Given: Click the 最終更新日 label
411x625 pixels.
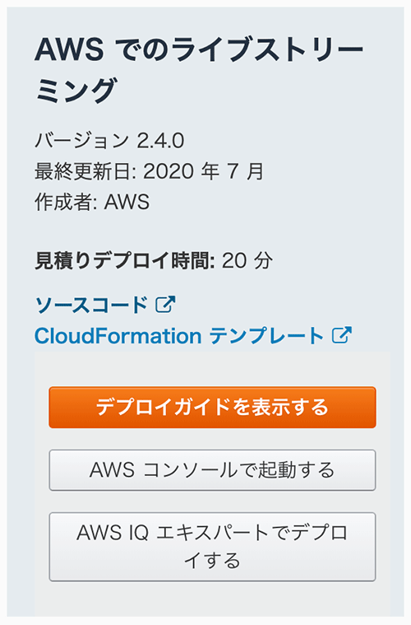Looking at the screenshot, I should tap(85, 171).
